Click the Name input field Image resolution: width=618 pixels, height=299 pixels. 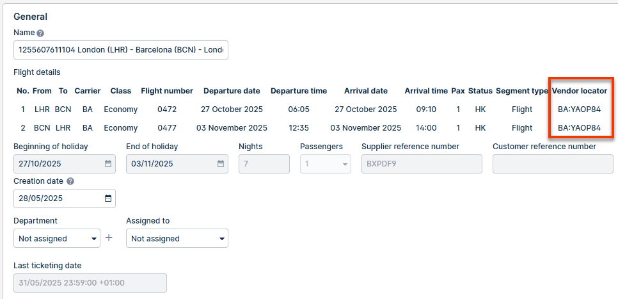pyautogui.click(x=121, y=50)
